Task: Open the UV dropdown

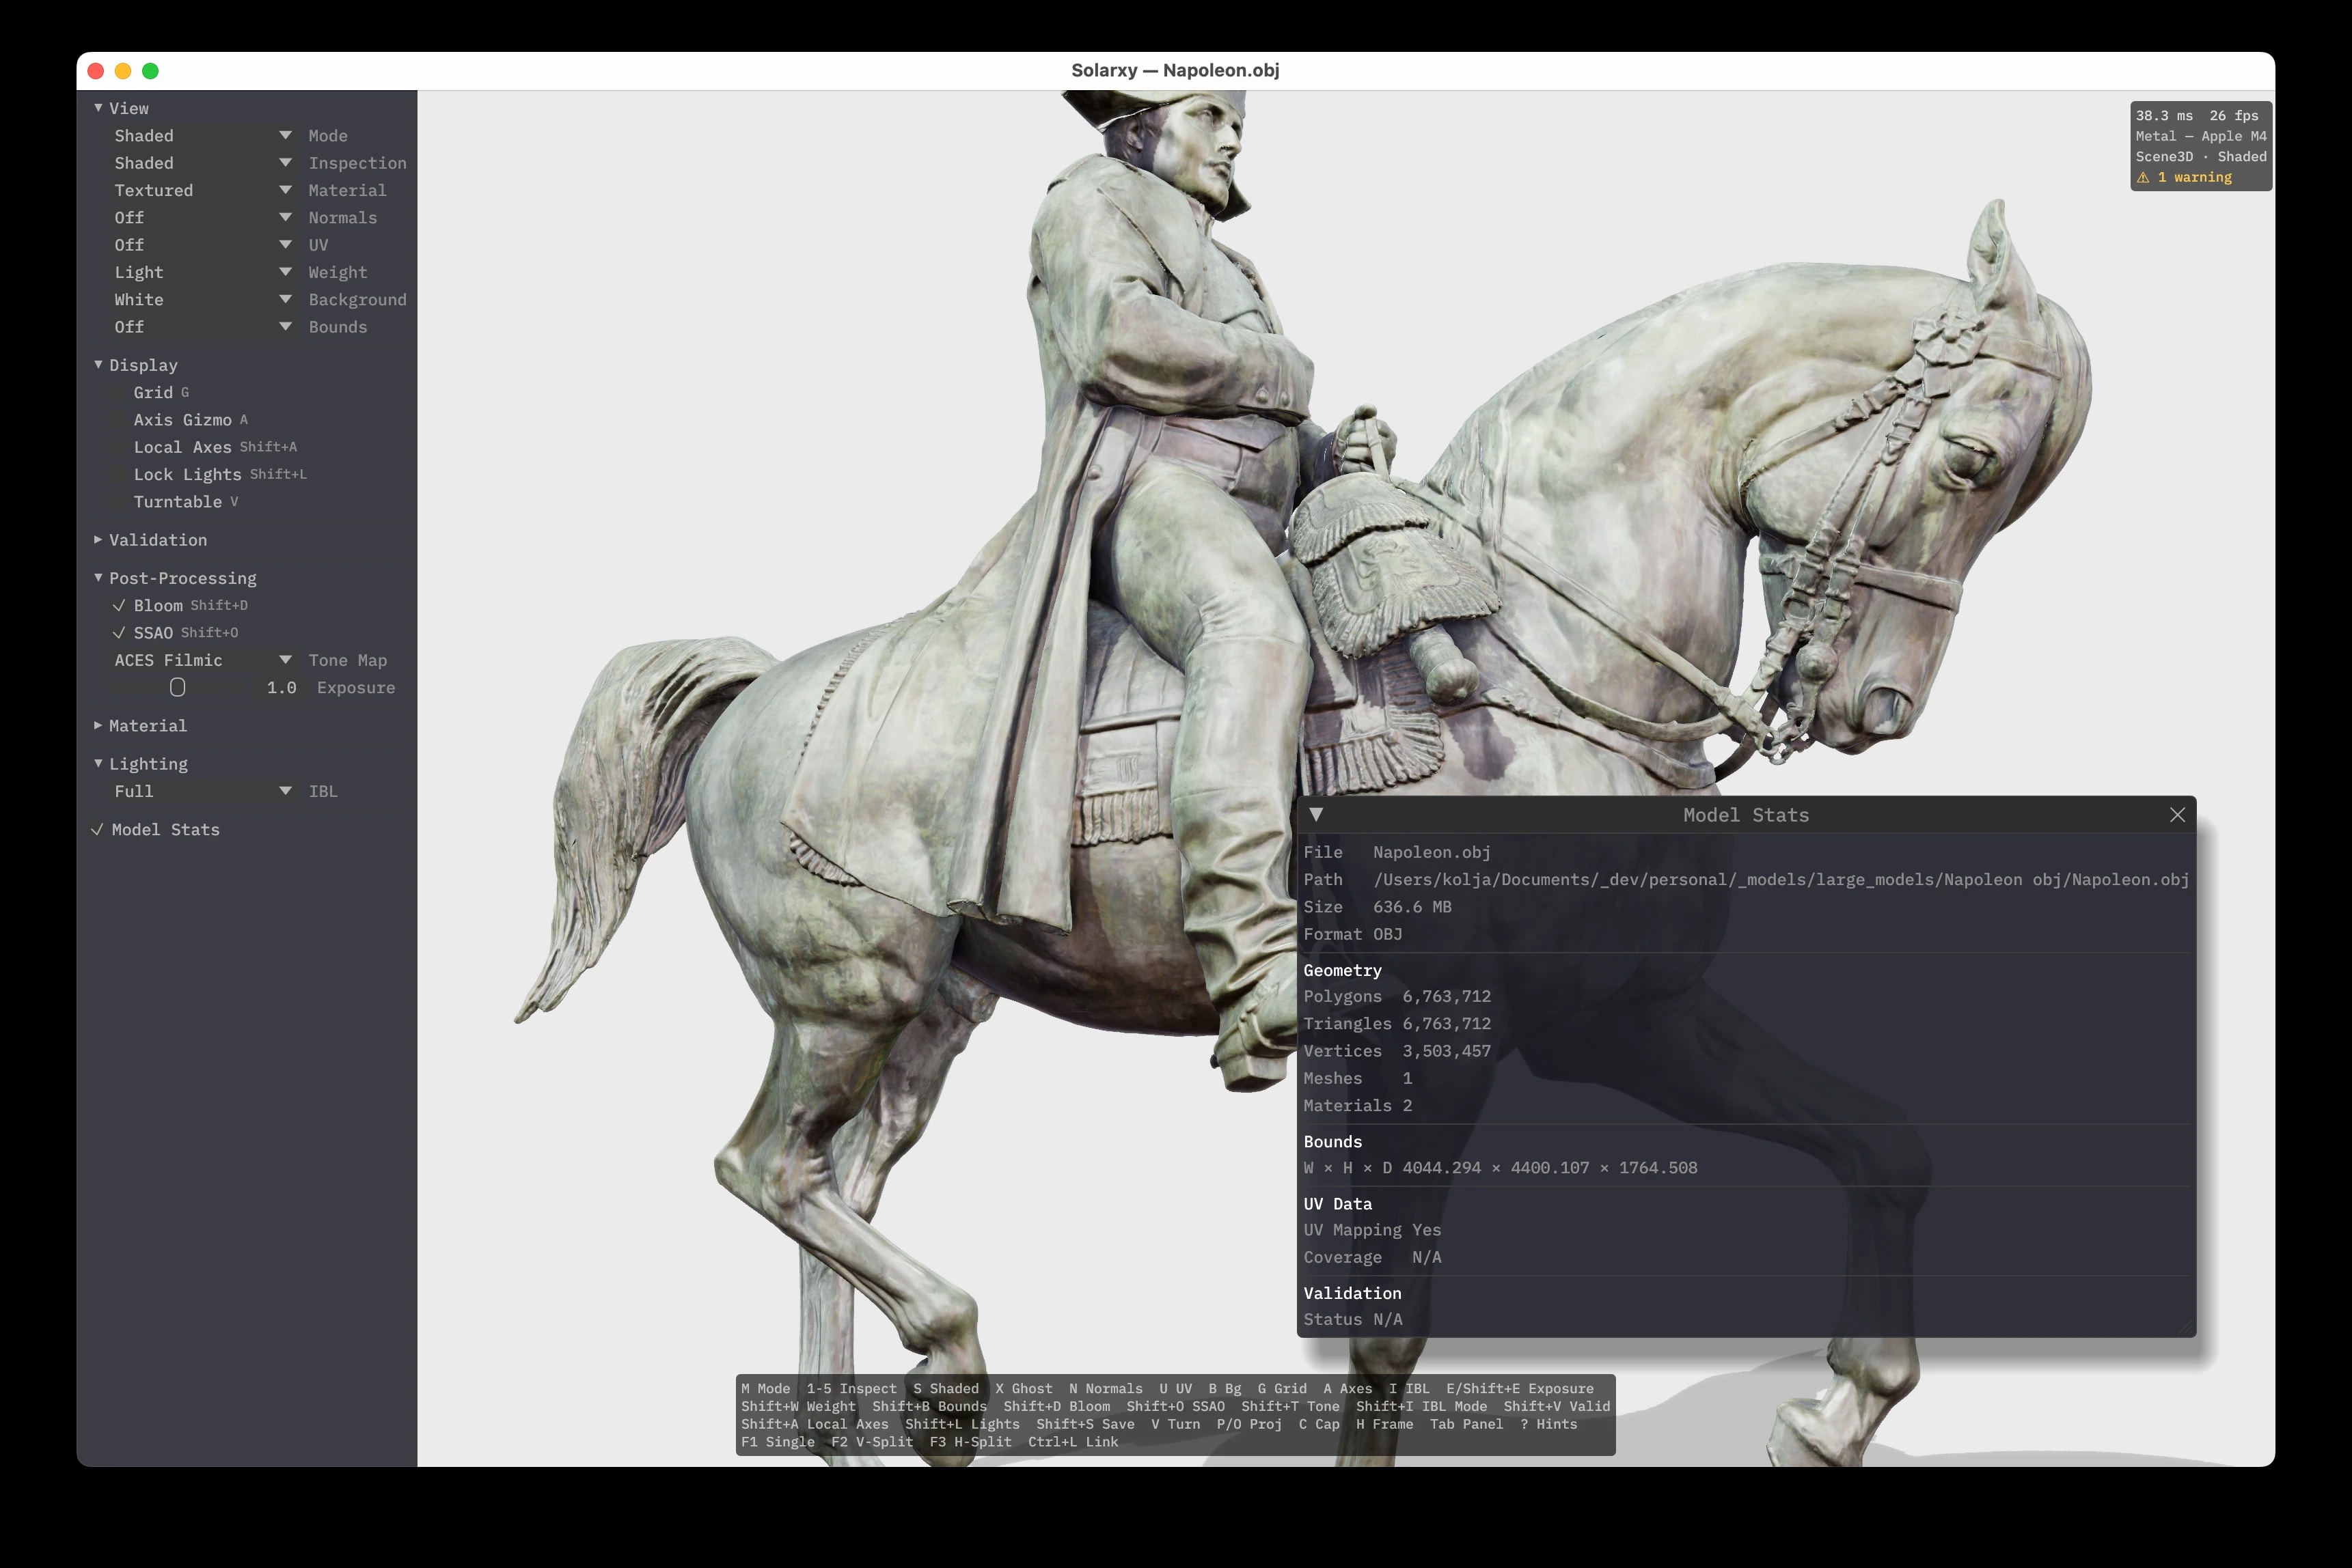Action: pos(203,245)
